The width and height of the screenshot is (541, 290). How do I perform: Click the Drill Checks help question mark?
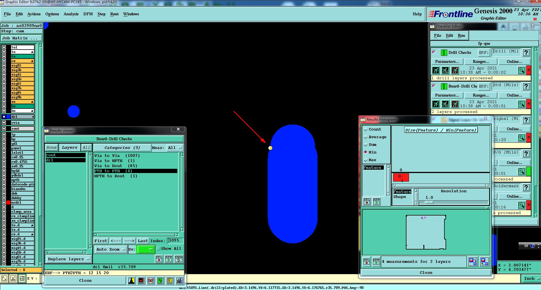526,53
